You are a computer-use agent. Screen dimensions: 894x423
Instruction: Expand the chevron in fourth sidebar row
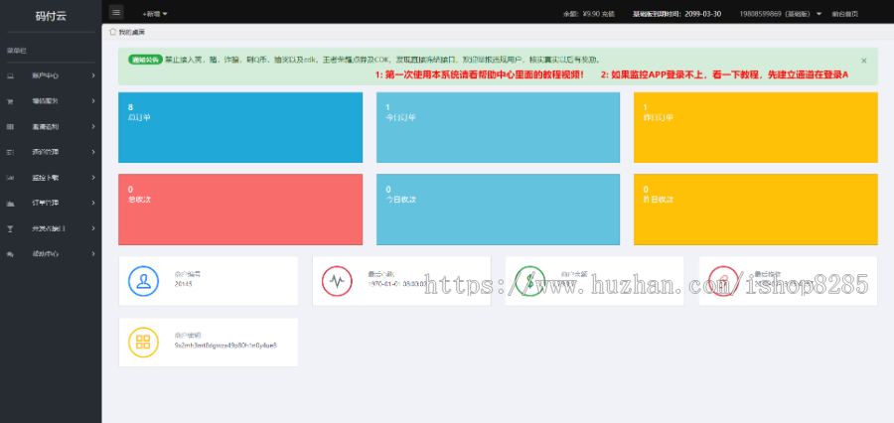coord(93,152)
